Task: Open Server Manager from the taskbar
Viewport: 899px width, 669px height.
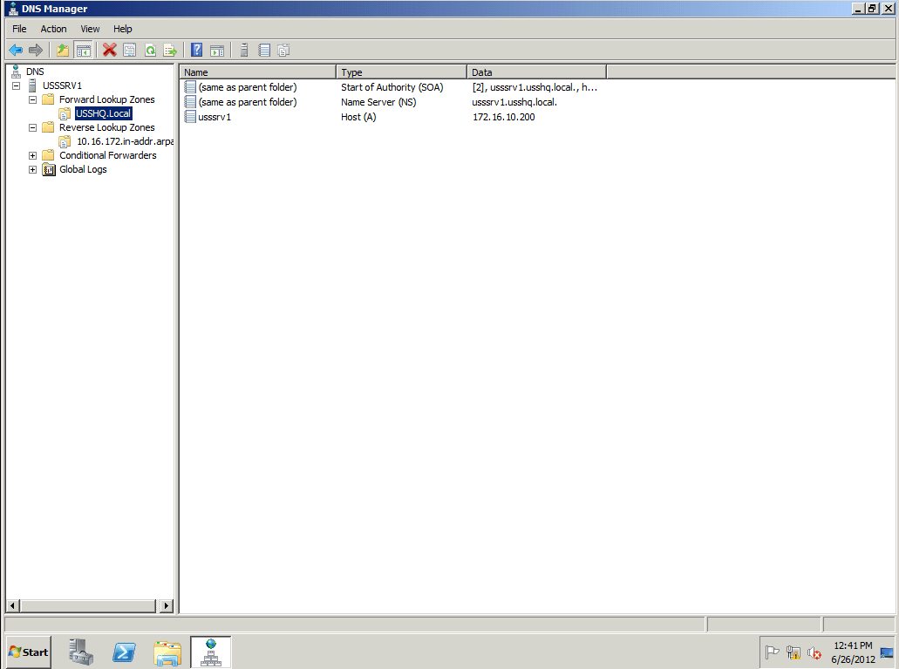Action: click(81, 652)
